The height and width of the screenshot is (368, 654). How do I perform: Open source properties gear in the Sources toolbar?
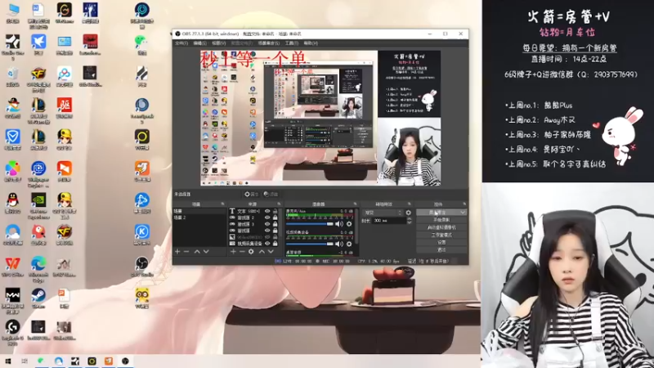coord(251,252)
